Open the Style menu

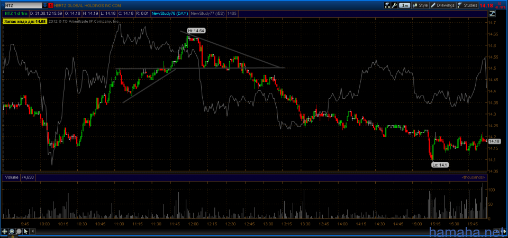tap(420, 5)
